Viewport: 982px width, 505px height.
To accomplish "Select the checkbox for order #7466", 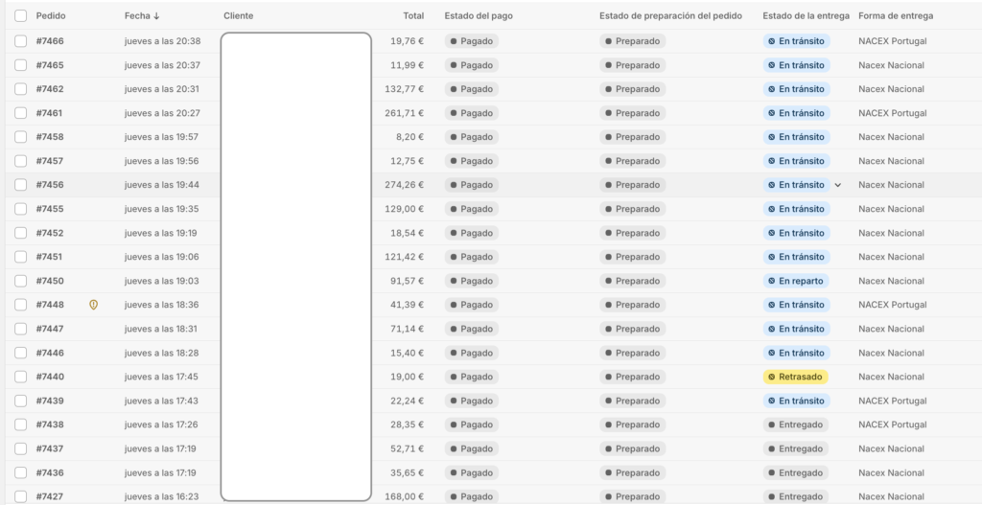I will 21,41.
